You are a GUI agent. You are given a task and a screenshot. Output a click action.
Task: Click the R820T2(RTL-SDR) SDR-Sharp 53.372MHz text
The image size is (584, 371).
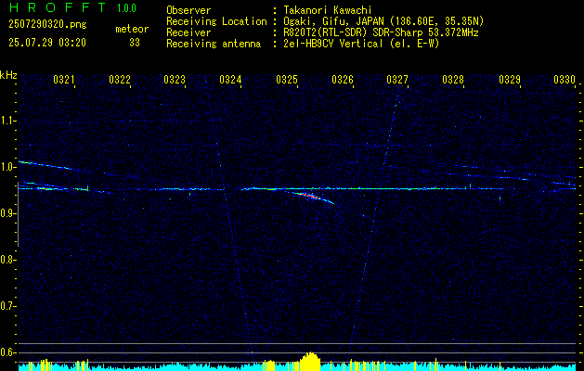click(381, 32)
